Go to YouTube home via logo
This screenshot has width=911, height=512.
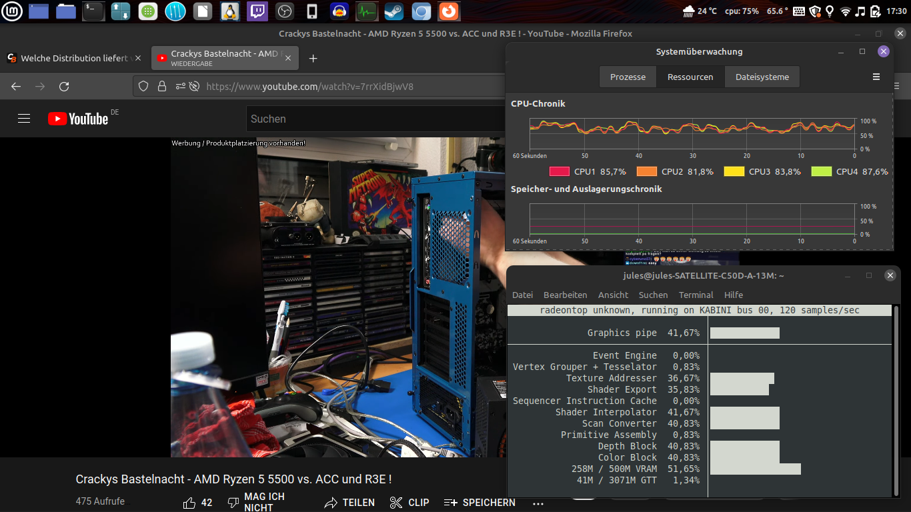click(78, 119)
